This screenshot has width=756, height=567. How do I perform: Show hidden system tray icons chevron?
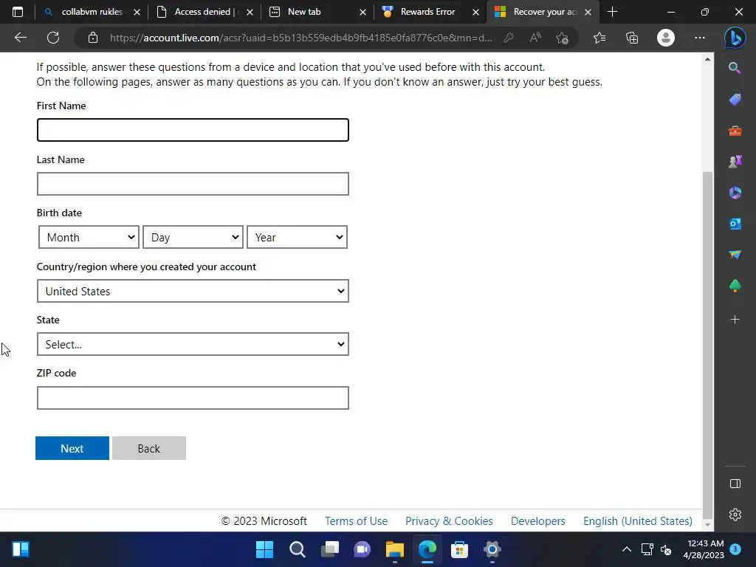pos(626,549)
